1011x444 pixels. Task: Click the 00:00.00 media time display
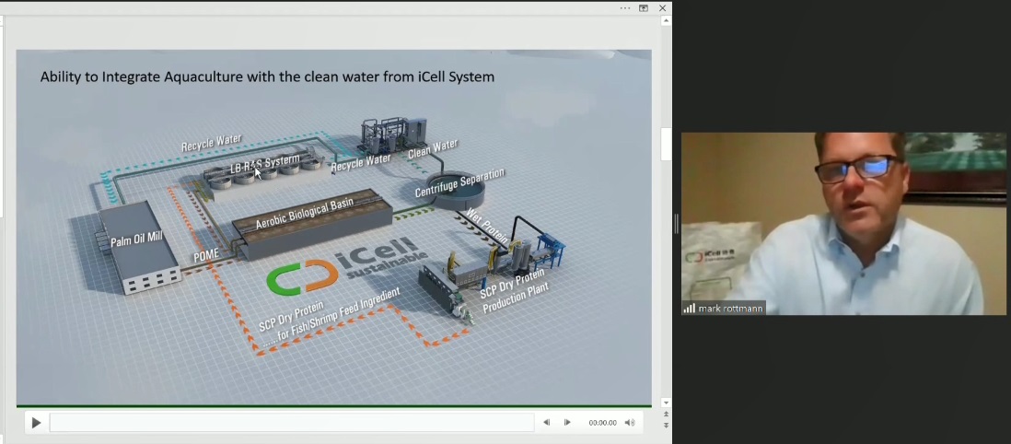pyautogui.click(x=602, y=423)
